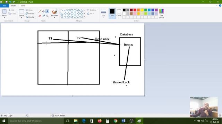Click the taskbar search box
This screenshot has width=222, height=124.
click(x=36, y=121)
